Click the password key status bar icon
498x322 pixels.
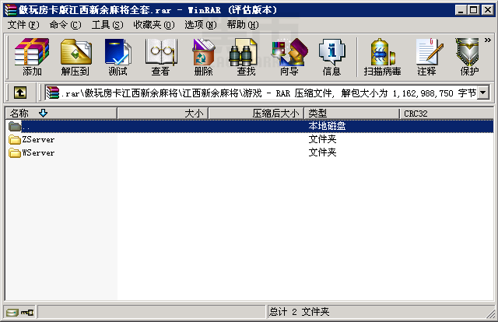coord(27,313)
